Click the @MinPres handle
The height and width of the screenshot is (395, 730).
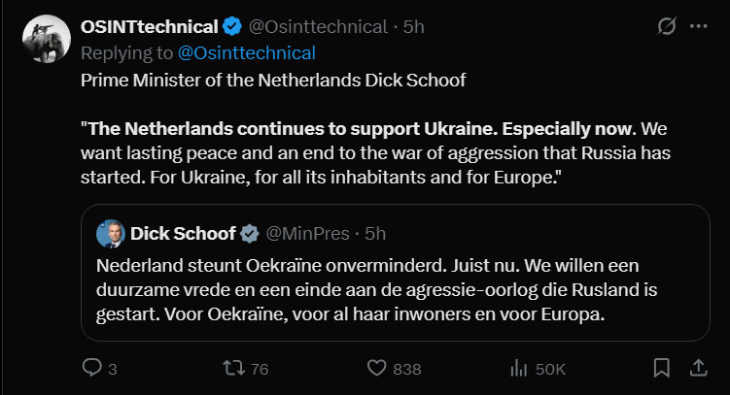[x=307, y=234]
